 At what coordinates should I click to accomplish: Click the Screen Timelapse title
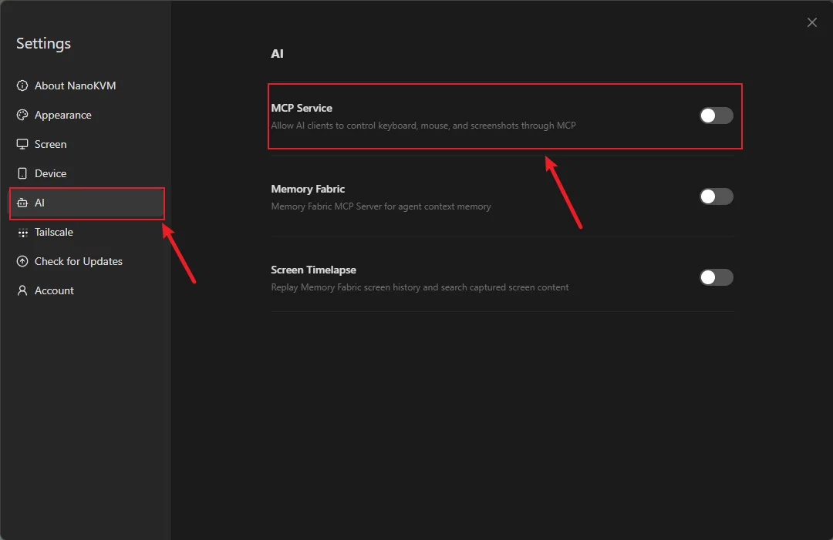click(313, 270)
